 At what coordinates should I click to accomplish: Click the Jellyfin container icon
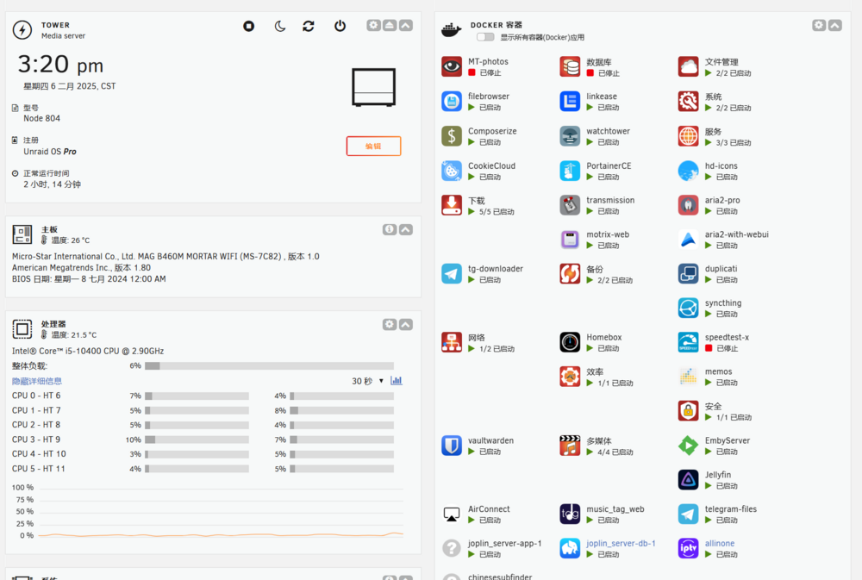tap(688, 479)
